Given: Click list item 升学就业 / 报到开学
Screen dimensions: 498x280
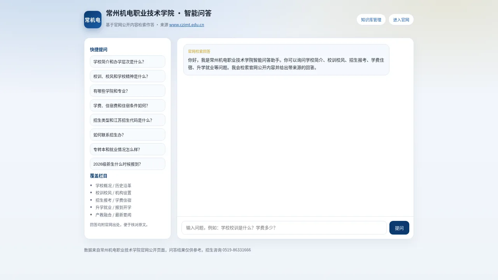Looking at the screenshot, I should click(113, 207).
